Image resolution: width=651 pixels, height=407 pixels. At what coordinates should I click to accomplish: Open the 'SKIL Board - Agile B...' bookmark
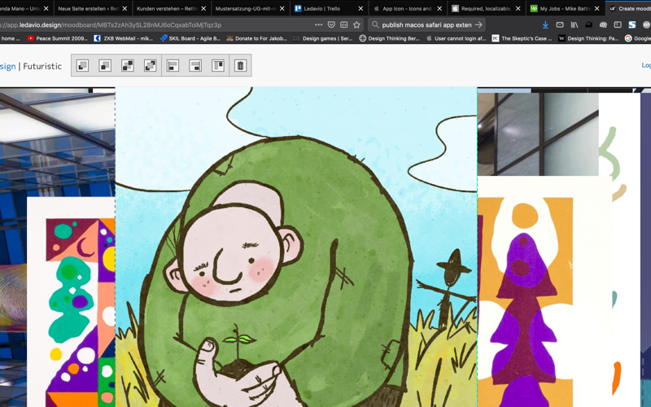(190, 38)
